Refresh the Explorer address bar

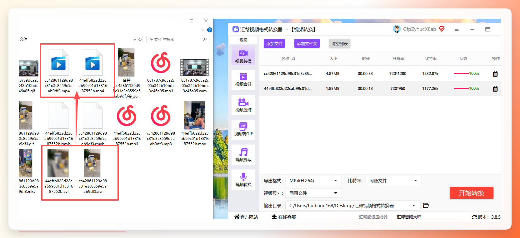[140, 39]
